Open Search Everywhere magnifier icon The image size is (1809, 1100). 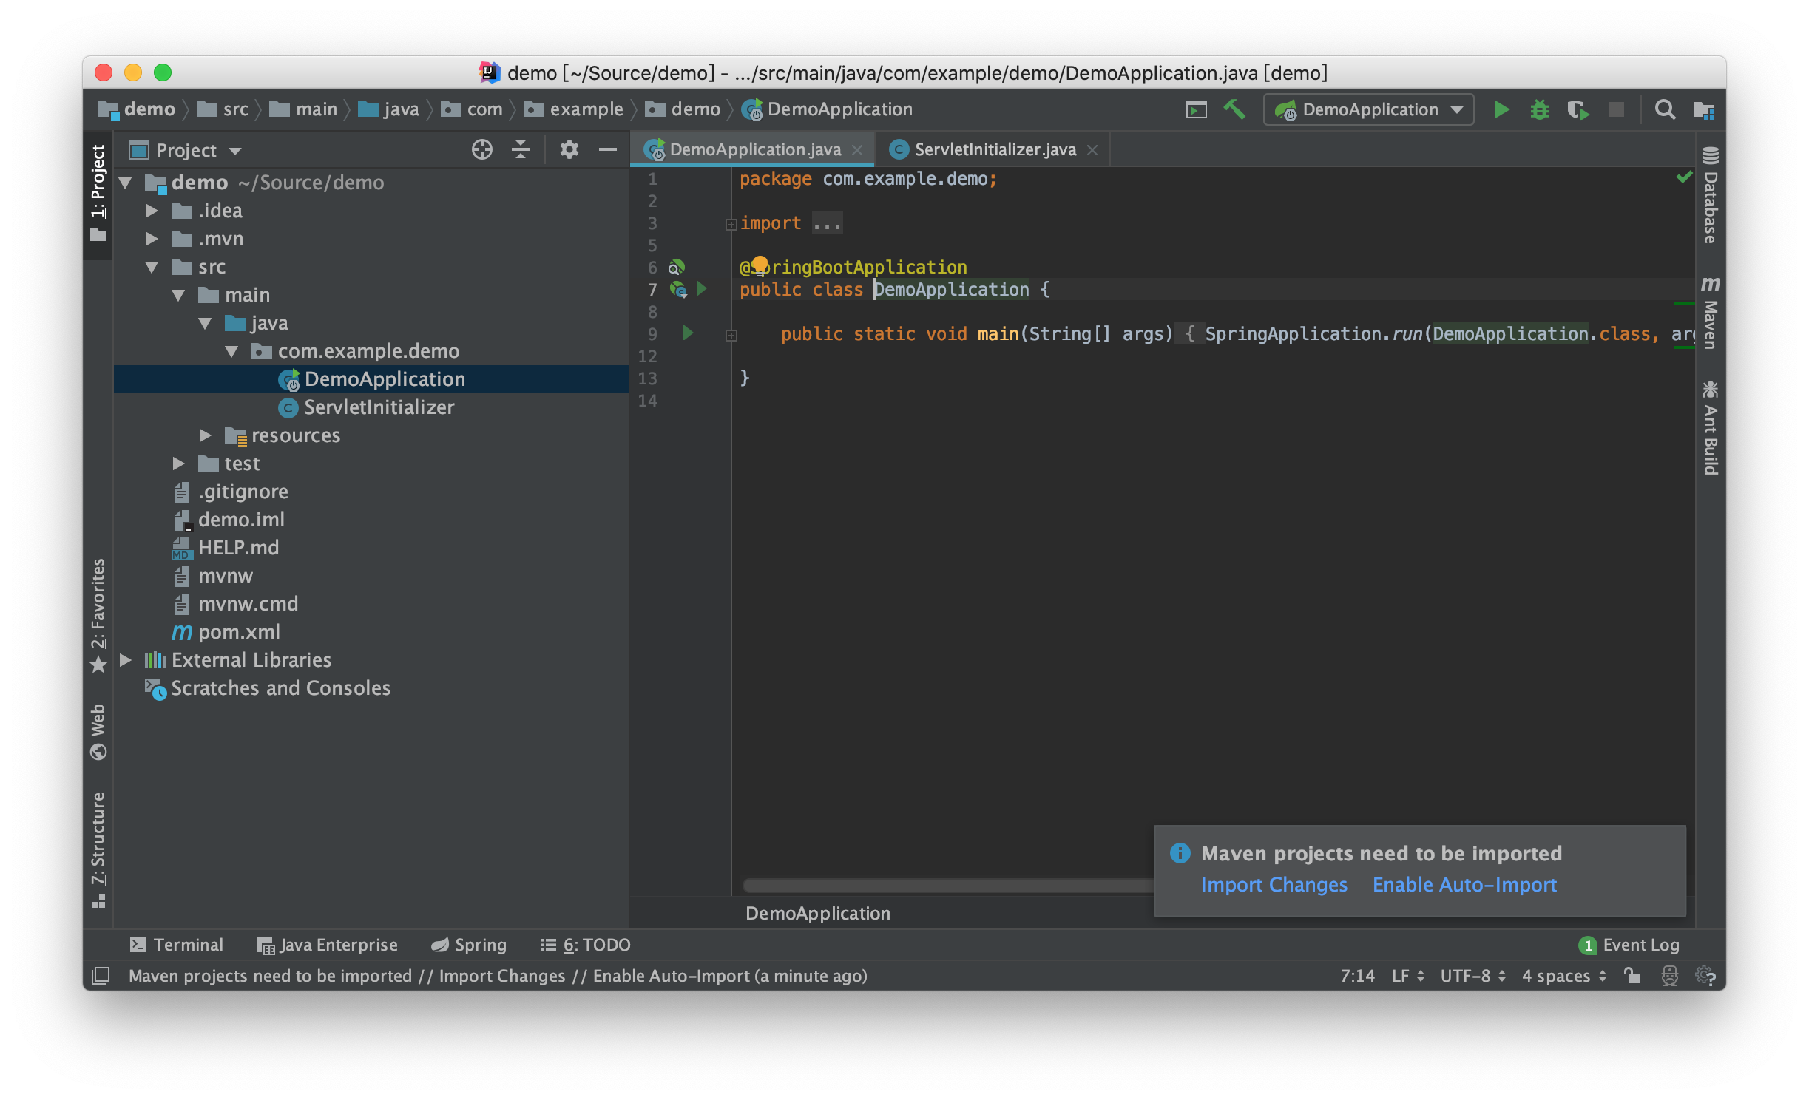[x=1665, y=109]
